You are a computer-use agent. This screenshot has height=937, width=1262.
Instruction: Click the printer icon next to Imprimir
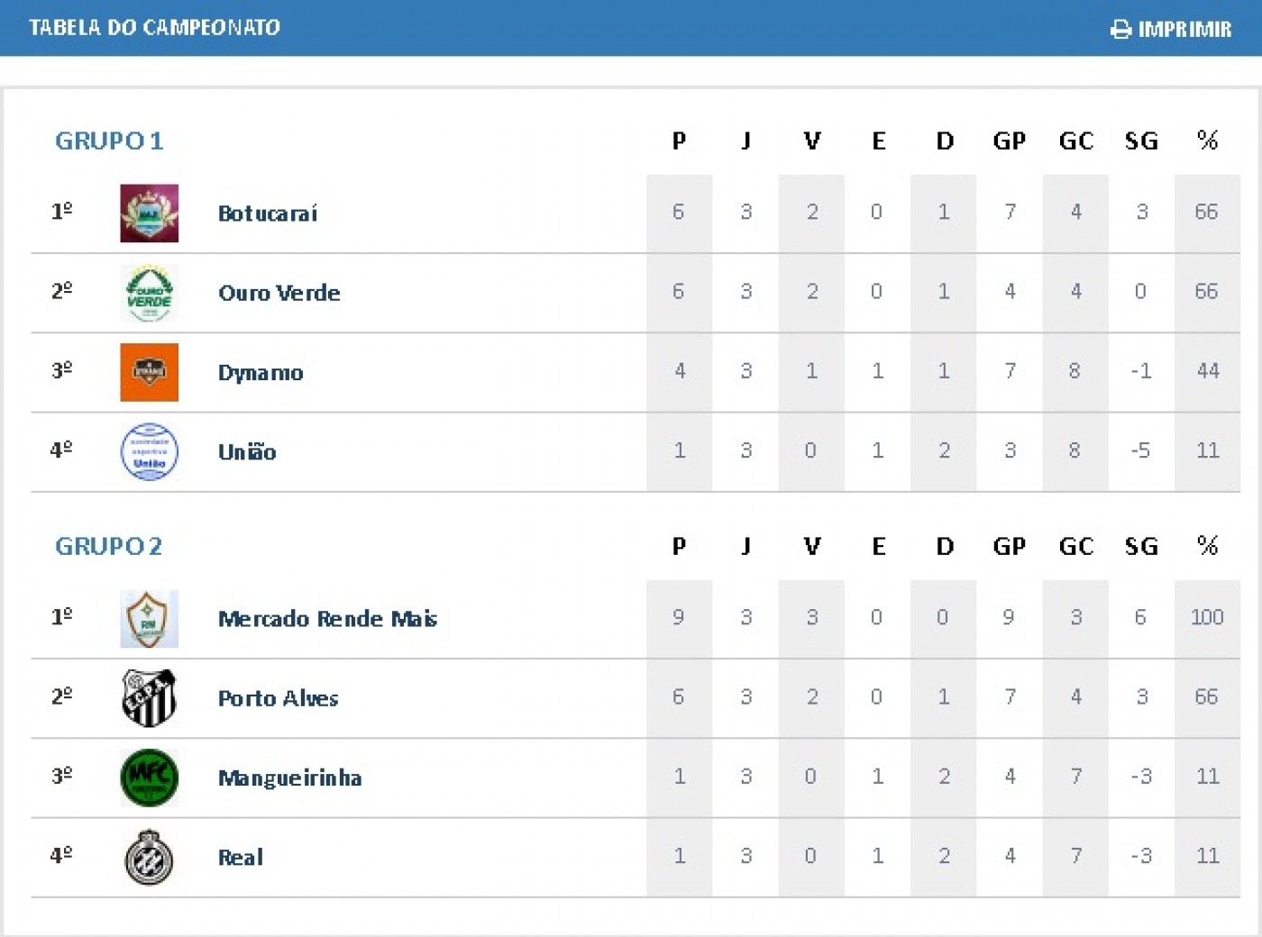(x=1120, y=30)
